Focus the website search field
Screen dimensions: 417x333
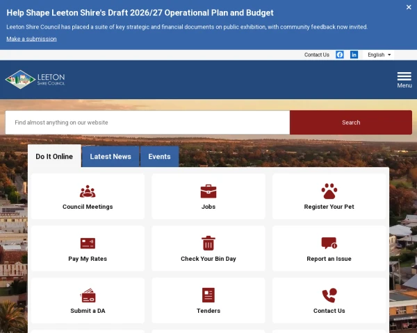[147, 122]
